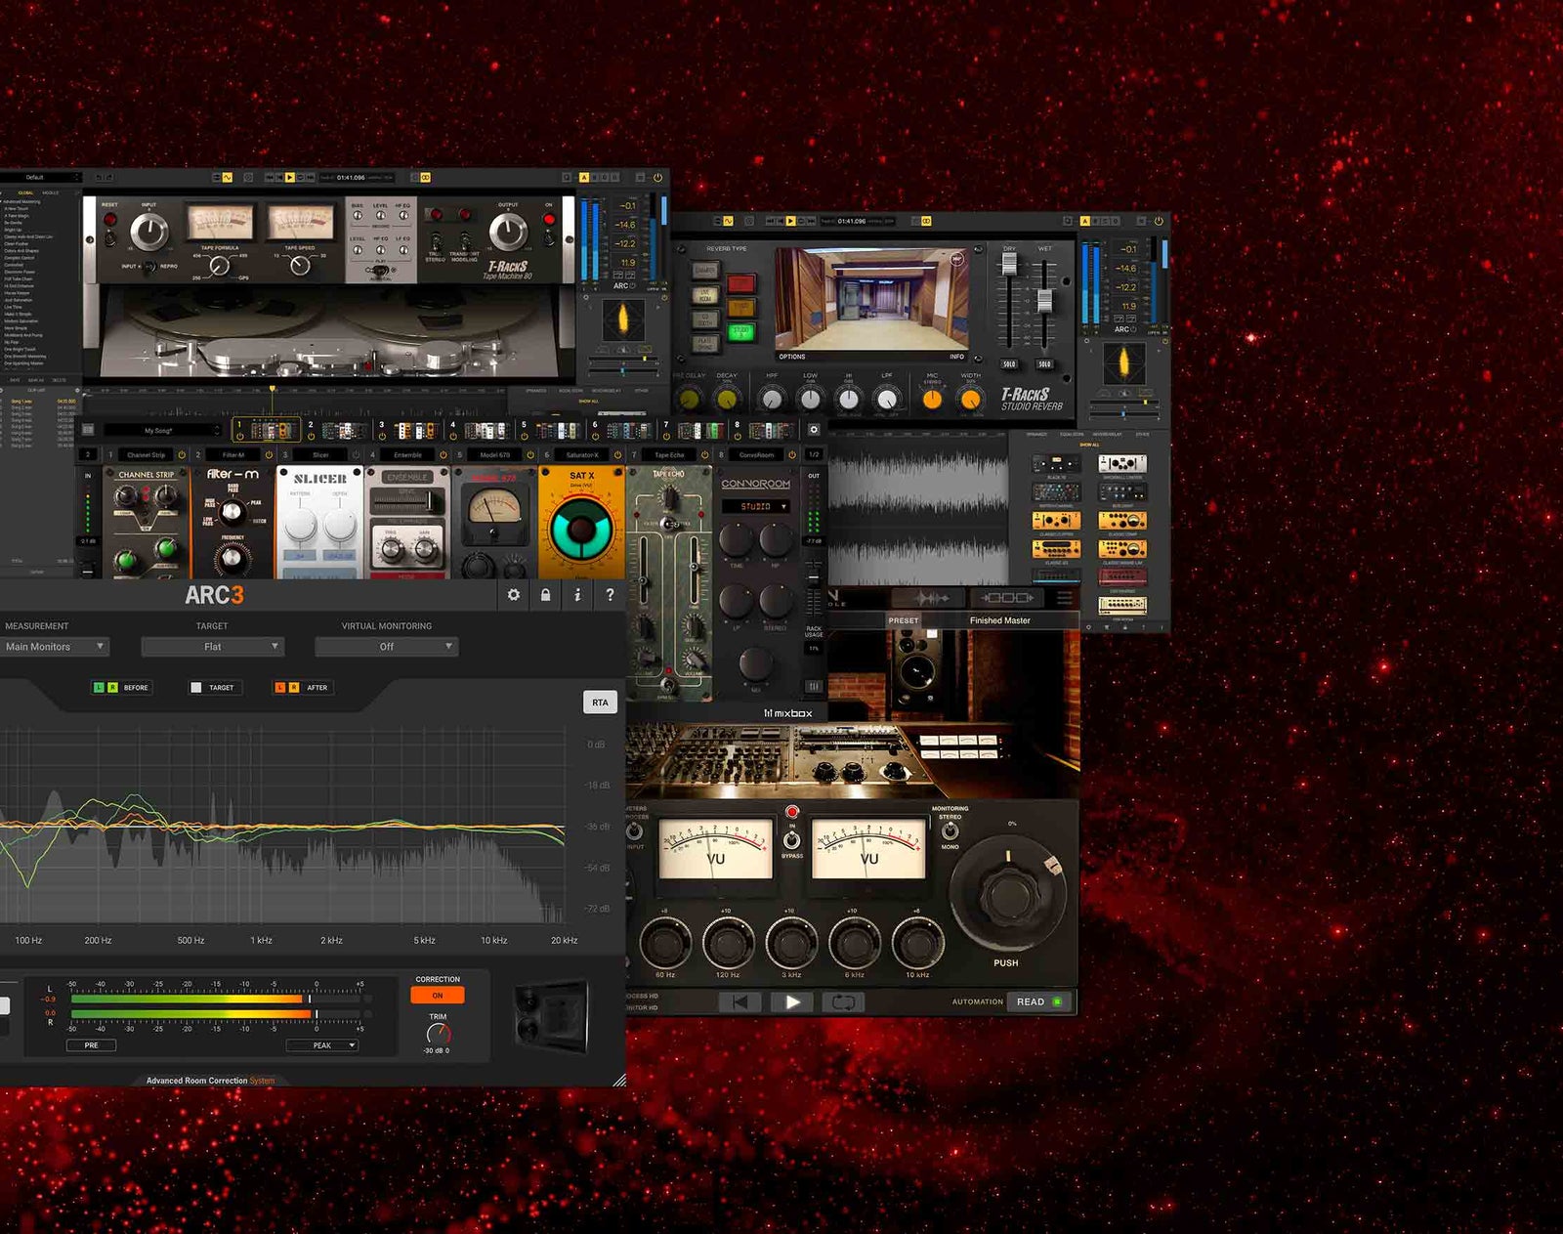Toggle Saturator-X slot power
Image resolution: width=1563 pixels, height=1234 pixels.
(x=617, y=454)
